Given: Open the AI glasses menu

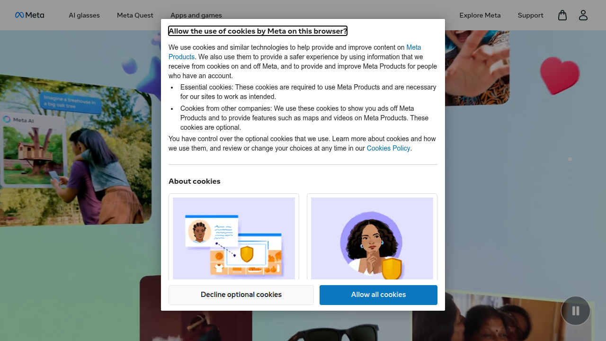Looking at the screenshot, I should [84, 15].
